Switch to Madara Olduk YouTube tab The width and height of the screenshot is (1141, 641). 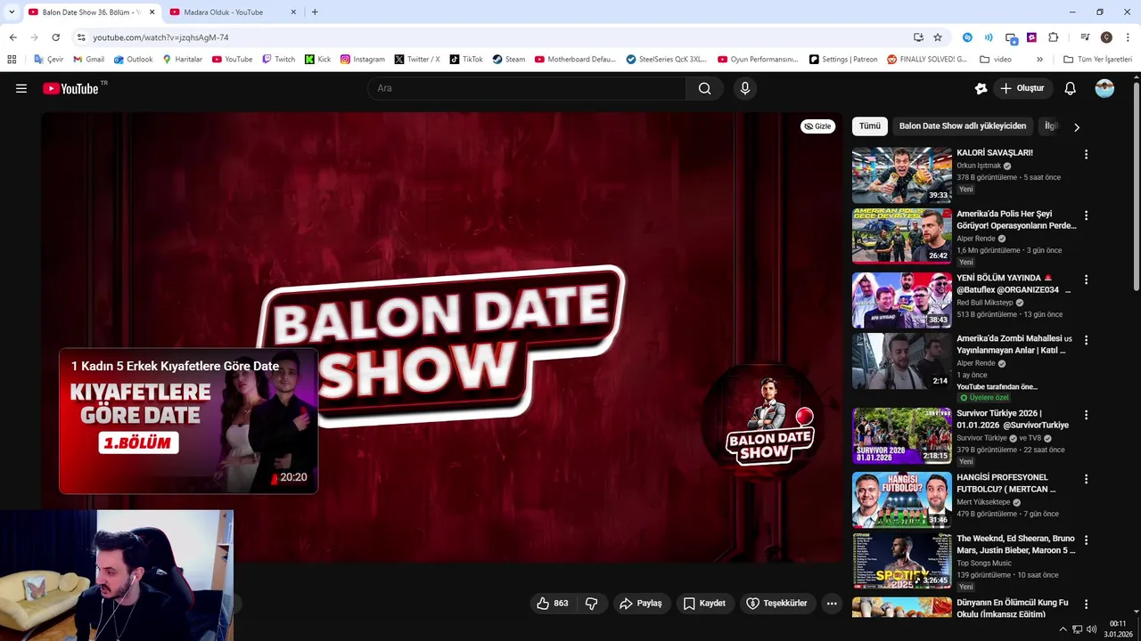pyautogui.click(x=232, y=12)
